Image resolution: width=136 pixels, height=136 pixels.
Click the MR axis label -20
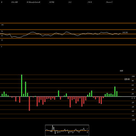(133, 103)
